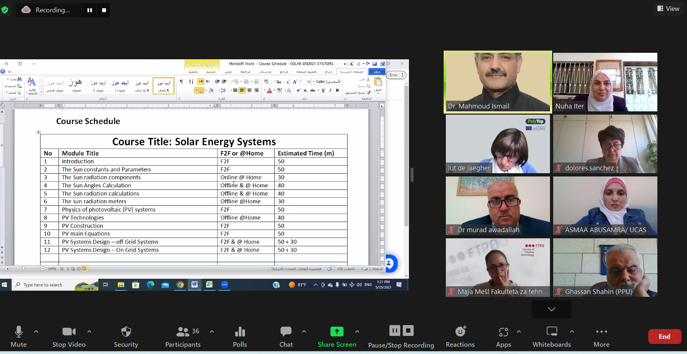The height and width of the screenshot is (354, 687).
Task: Click the Save icon in Word title bar
Action: point(375,64)
